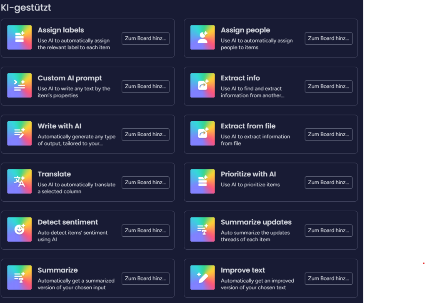Click the Custom AI prompt icon
Viewport: 425px width, 303px height.
(x=20, y=85)
